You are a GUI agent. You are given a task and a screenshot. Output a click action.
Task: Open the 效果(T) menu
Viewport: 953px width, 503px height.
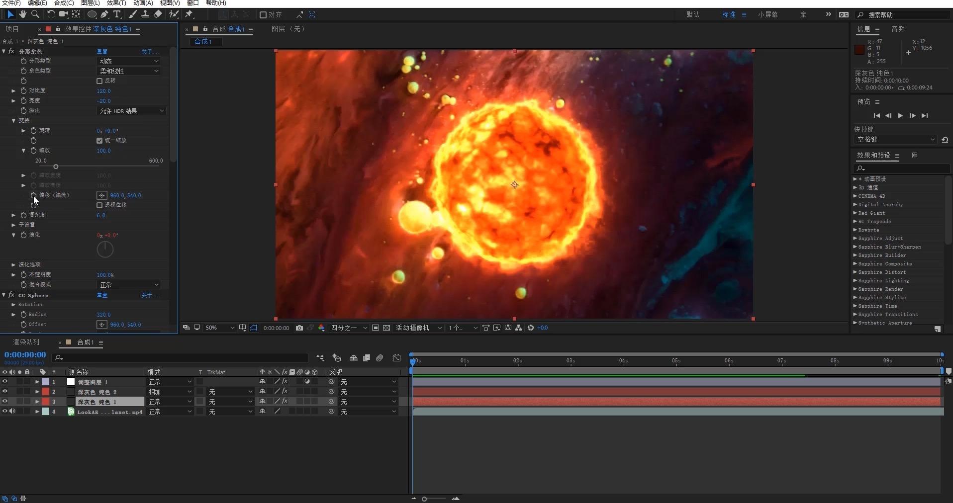click(116, 3)
